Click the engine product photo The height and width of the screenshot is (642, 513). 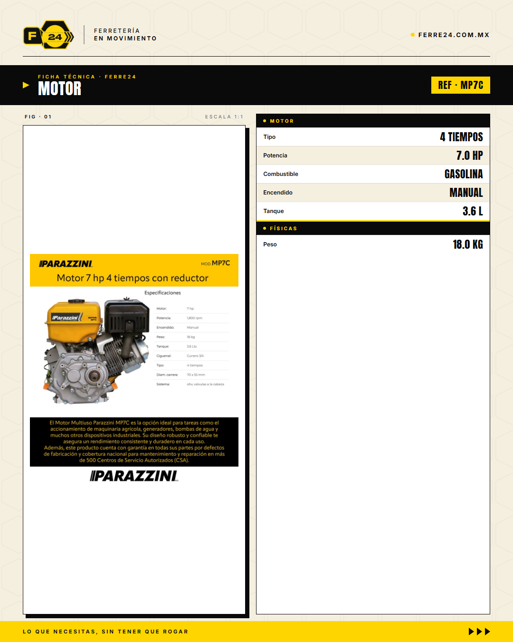(x=96, y=351)
